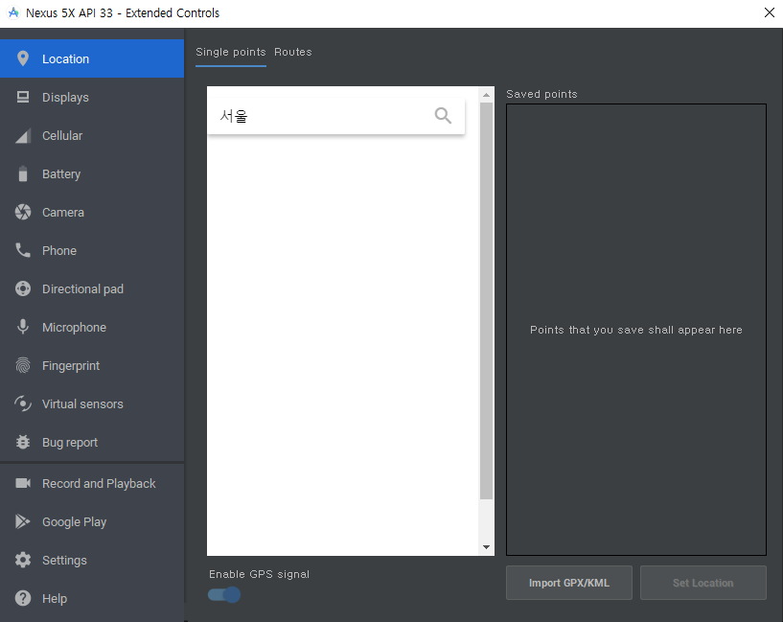Disable the Enable GPS signal switch
This screenshot has height=622, width=783.
(x=224, y=594)
